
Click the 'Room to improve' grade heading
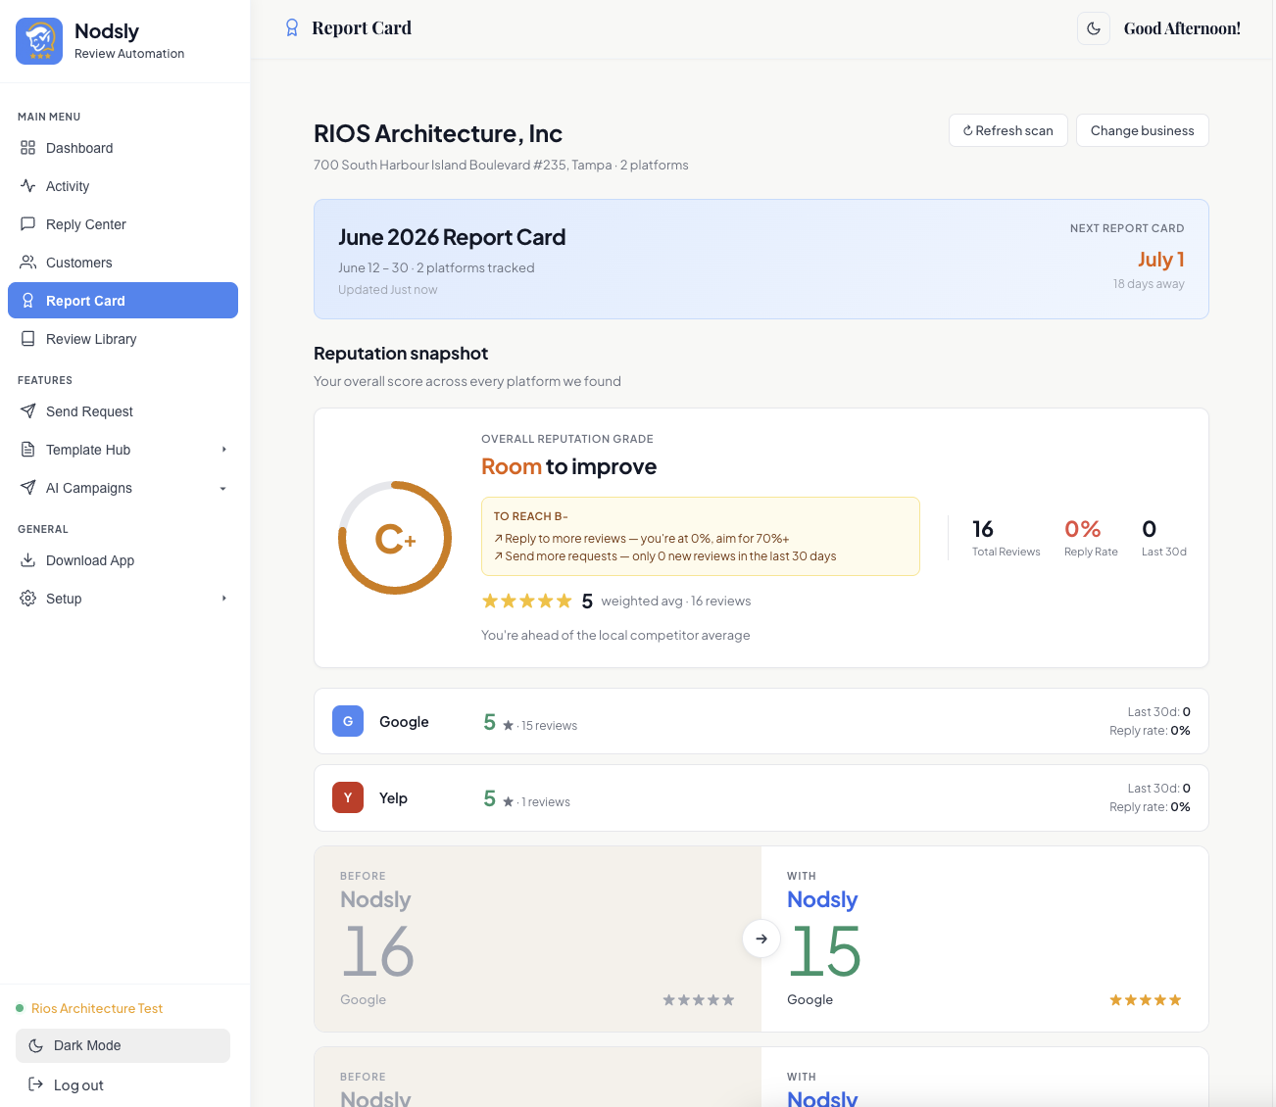click(x=568, y=466)
